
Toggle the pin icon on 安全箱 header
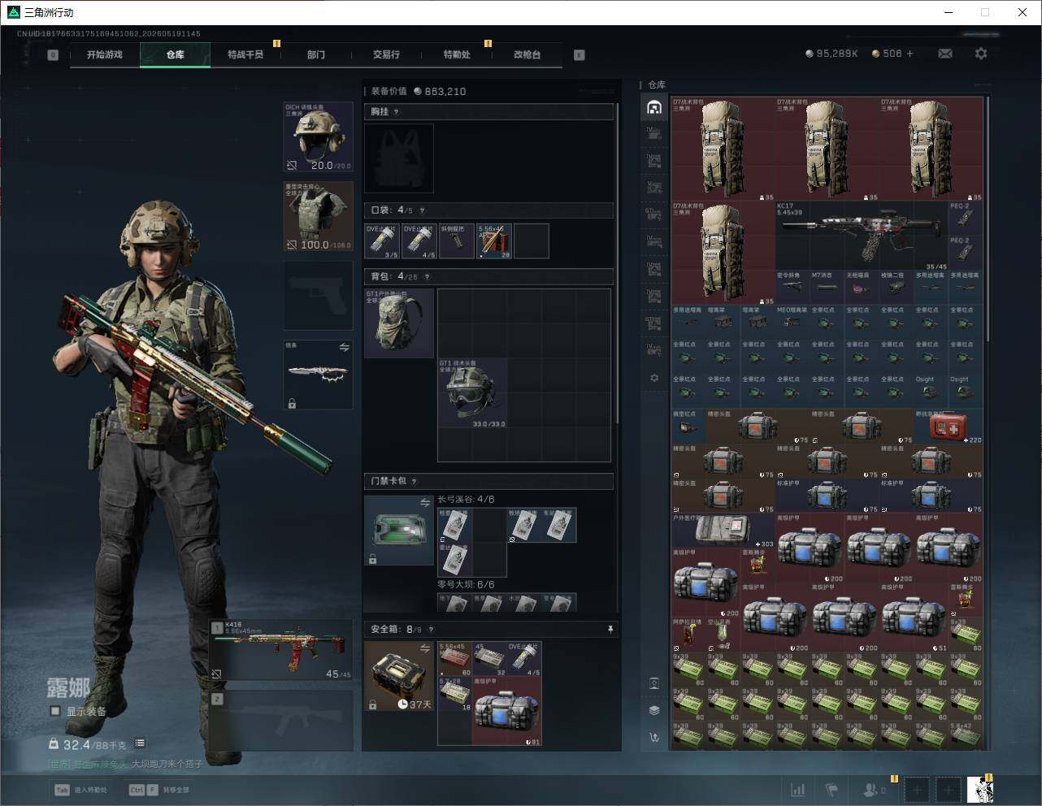tap(610, 630)
